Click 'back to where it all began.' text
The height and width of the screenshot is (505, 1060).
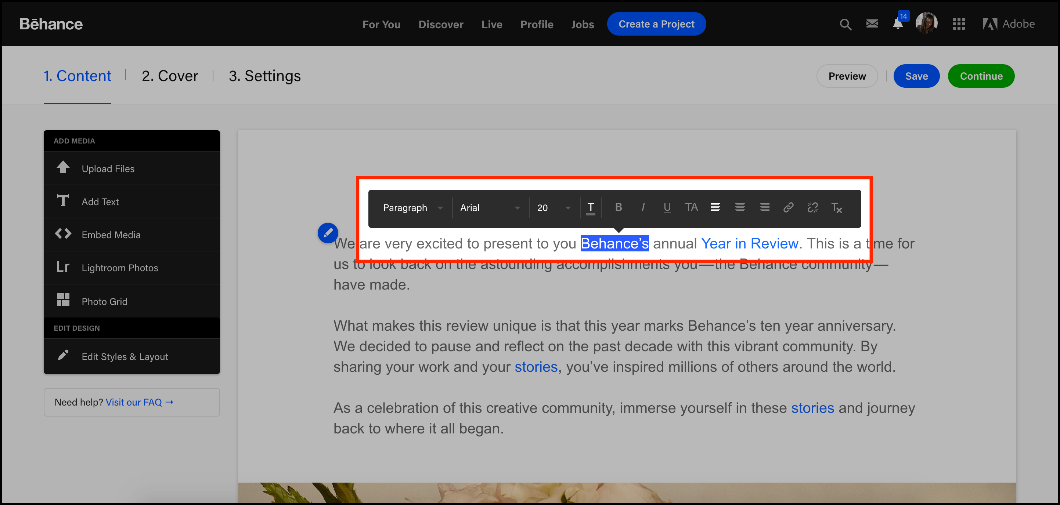pyautogui.click(x=418, y=429)
